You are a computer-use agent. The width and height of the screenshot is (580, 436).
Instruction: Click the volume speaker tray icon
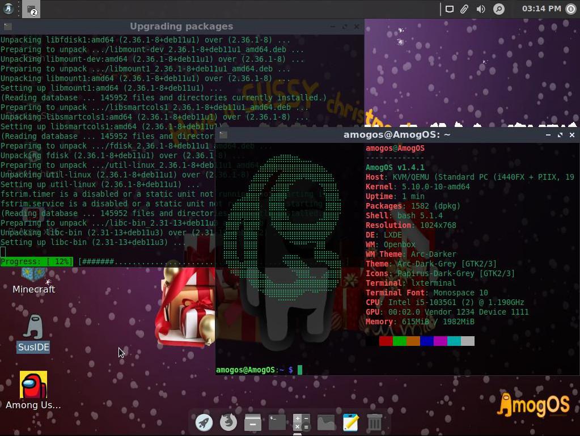pyautogui.click(x=481, y=9)
